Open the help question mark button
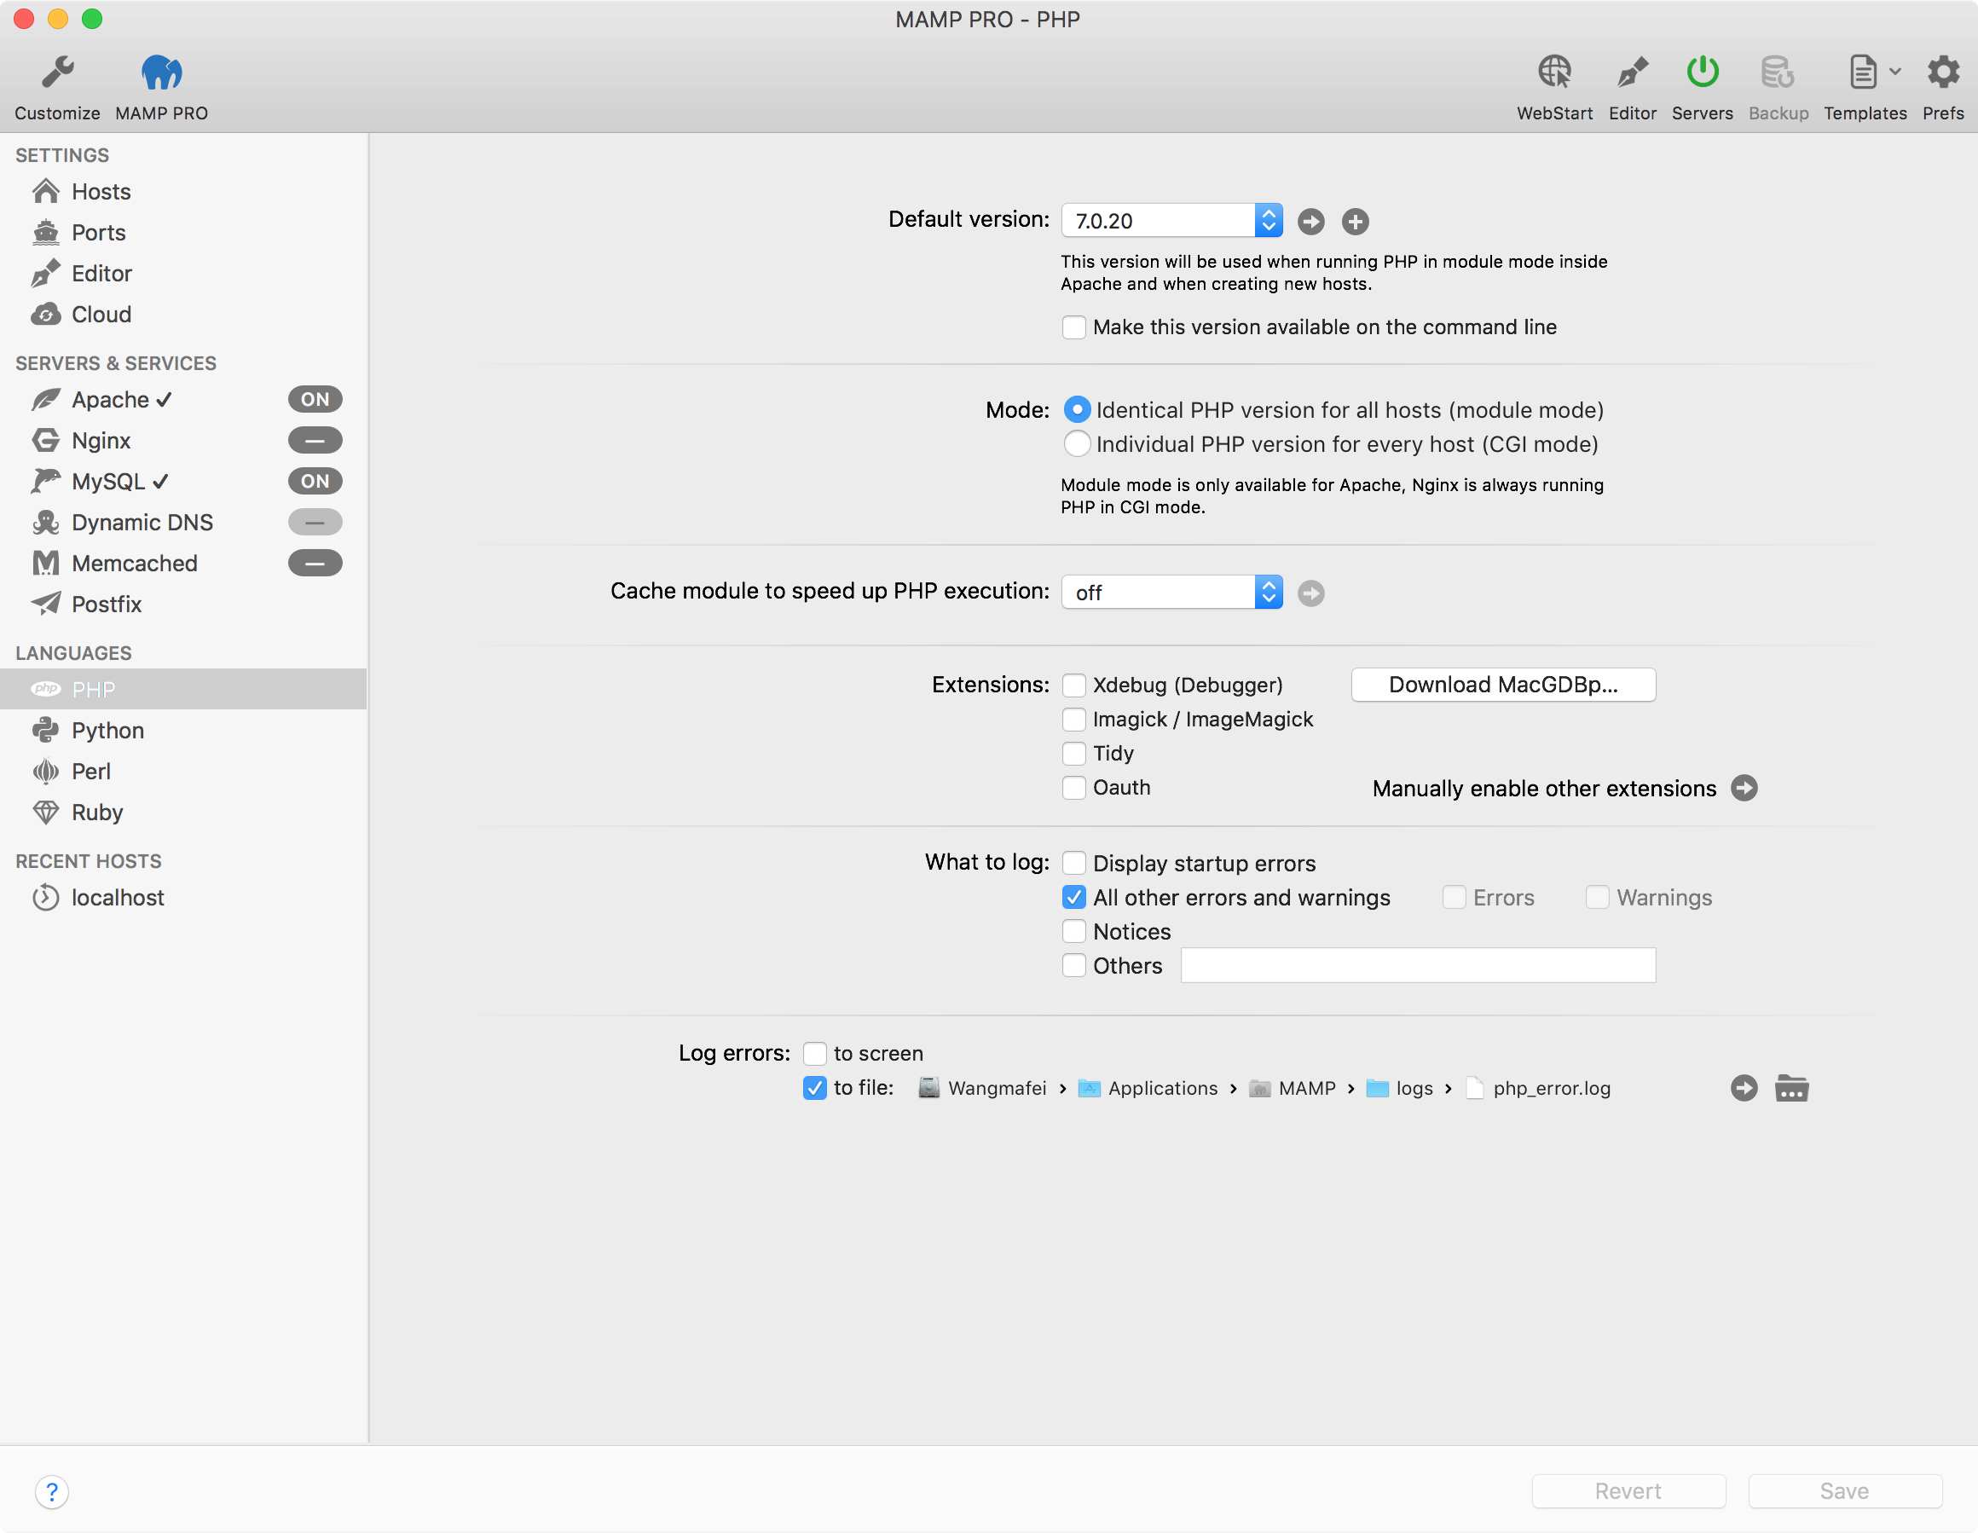The image size is (1978, 1533). pos(52,1491)
